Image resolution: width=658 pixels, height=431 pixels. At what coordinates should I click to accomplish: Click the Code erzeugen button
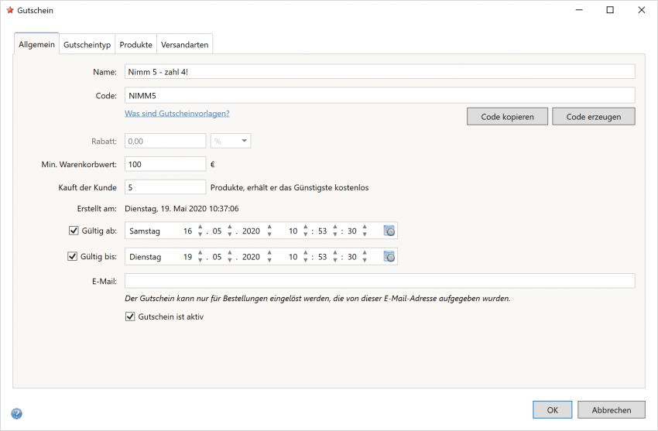click(593, 116)
